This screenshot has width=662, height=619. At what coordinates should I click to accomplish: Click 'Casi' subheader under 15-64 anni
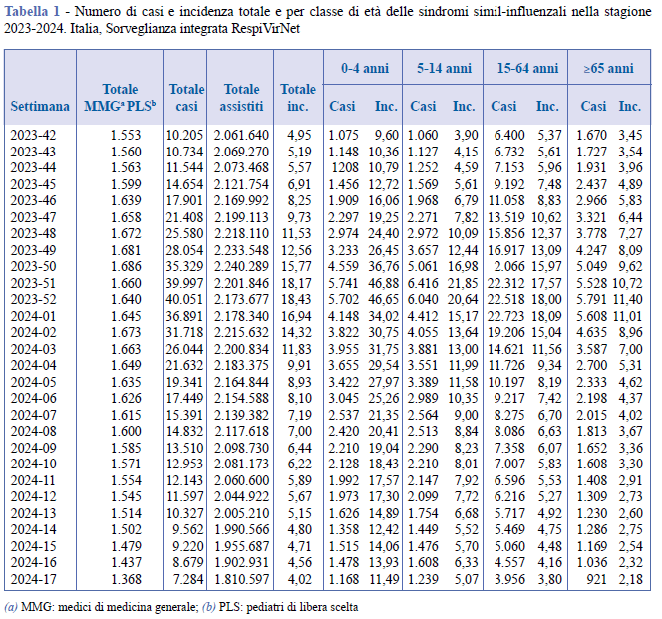click(x=503, y=106)
